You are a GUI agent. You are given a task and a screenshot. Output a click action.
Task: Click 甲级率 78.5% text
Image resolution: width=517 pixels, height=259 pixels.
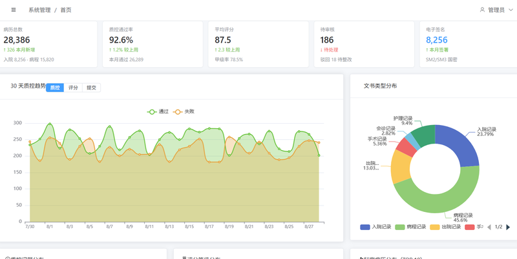point(229,60)
